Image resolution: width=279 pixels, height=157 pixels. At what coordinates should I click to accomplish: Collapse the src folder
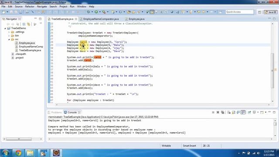click(9, 40)
